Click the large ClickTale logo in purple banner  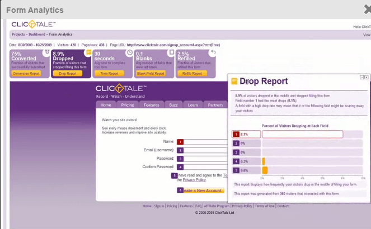point(121,89)
